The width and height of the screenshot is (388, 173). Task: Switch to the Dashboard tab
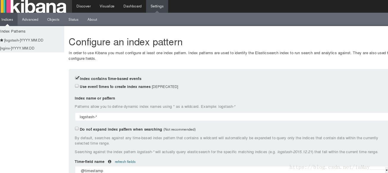132,6
